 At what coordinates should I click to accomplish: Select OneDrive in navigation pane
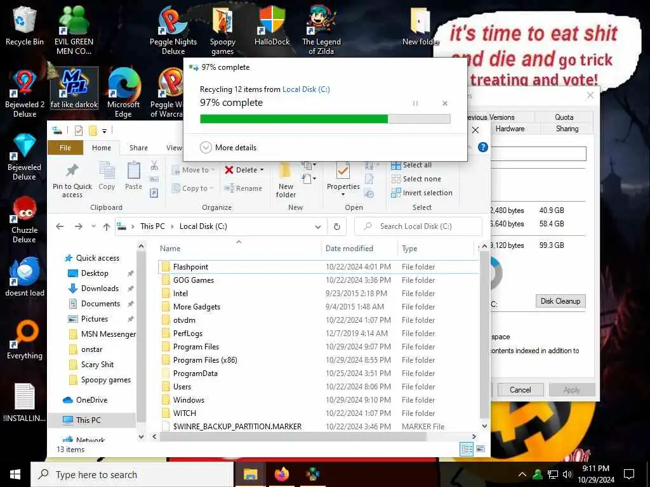tap(91, 400)
